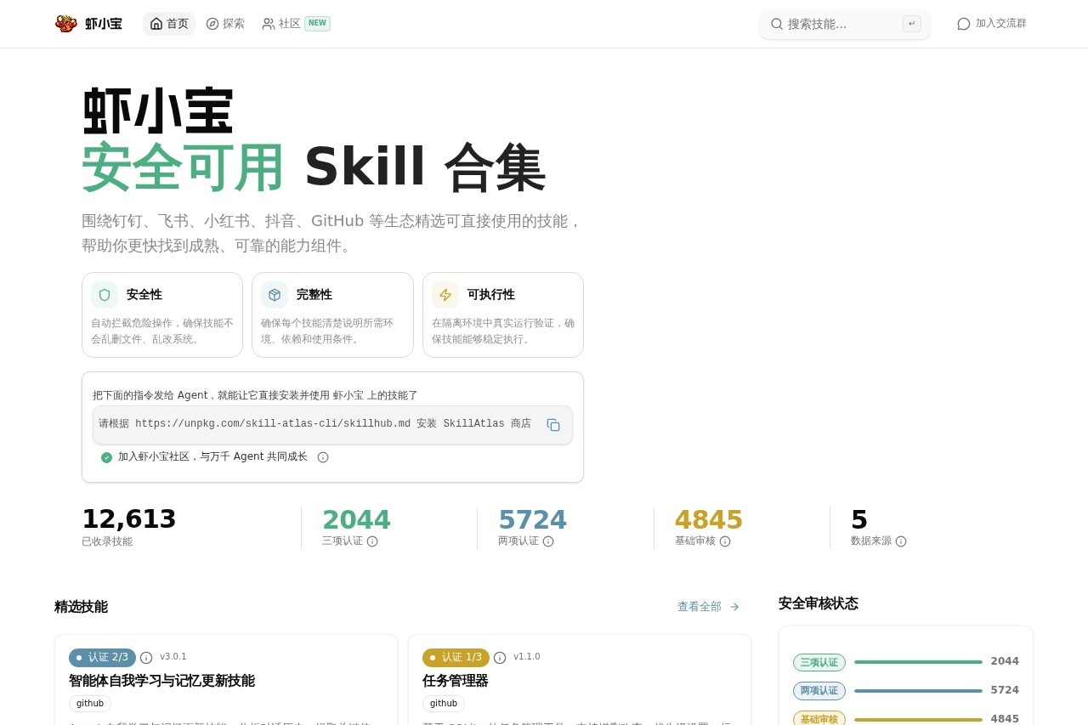Copy the install command using the copy icon
This screenshot has height=725, width=1088.
(552, 424)
